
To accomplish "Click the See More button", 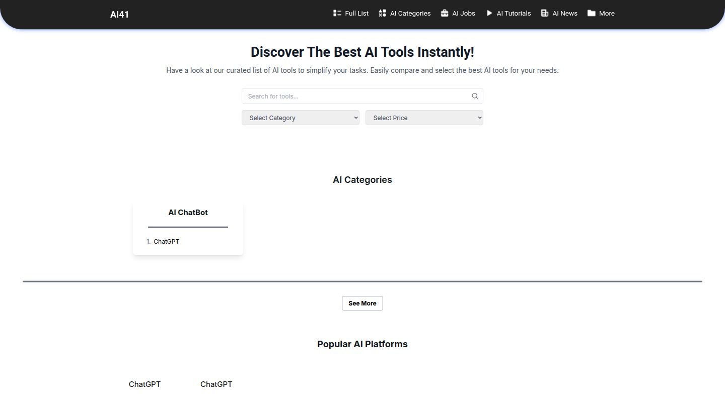I will pyautogui.click(x=362, y=303).
